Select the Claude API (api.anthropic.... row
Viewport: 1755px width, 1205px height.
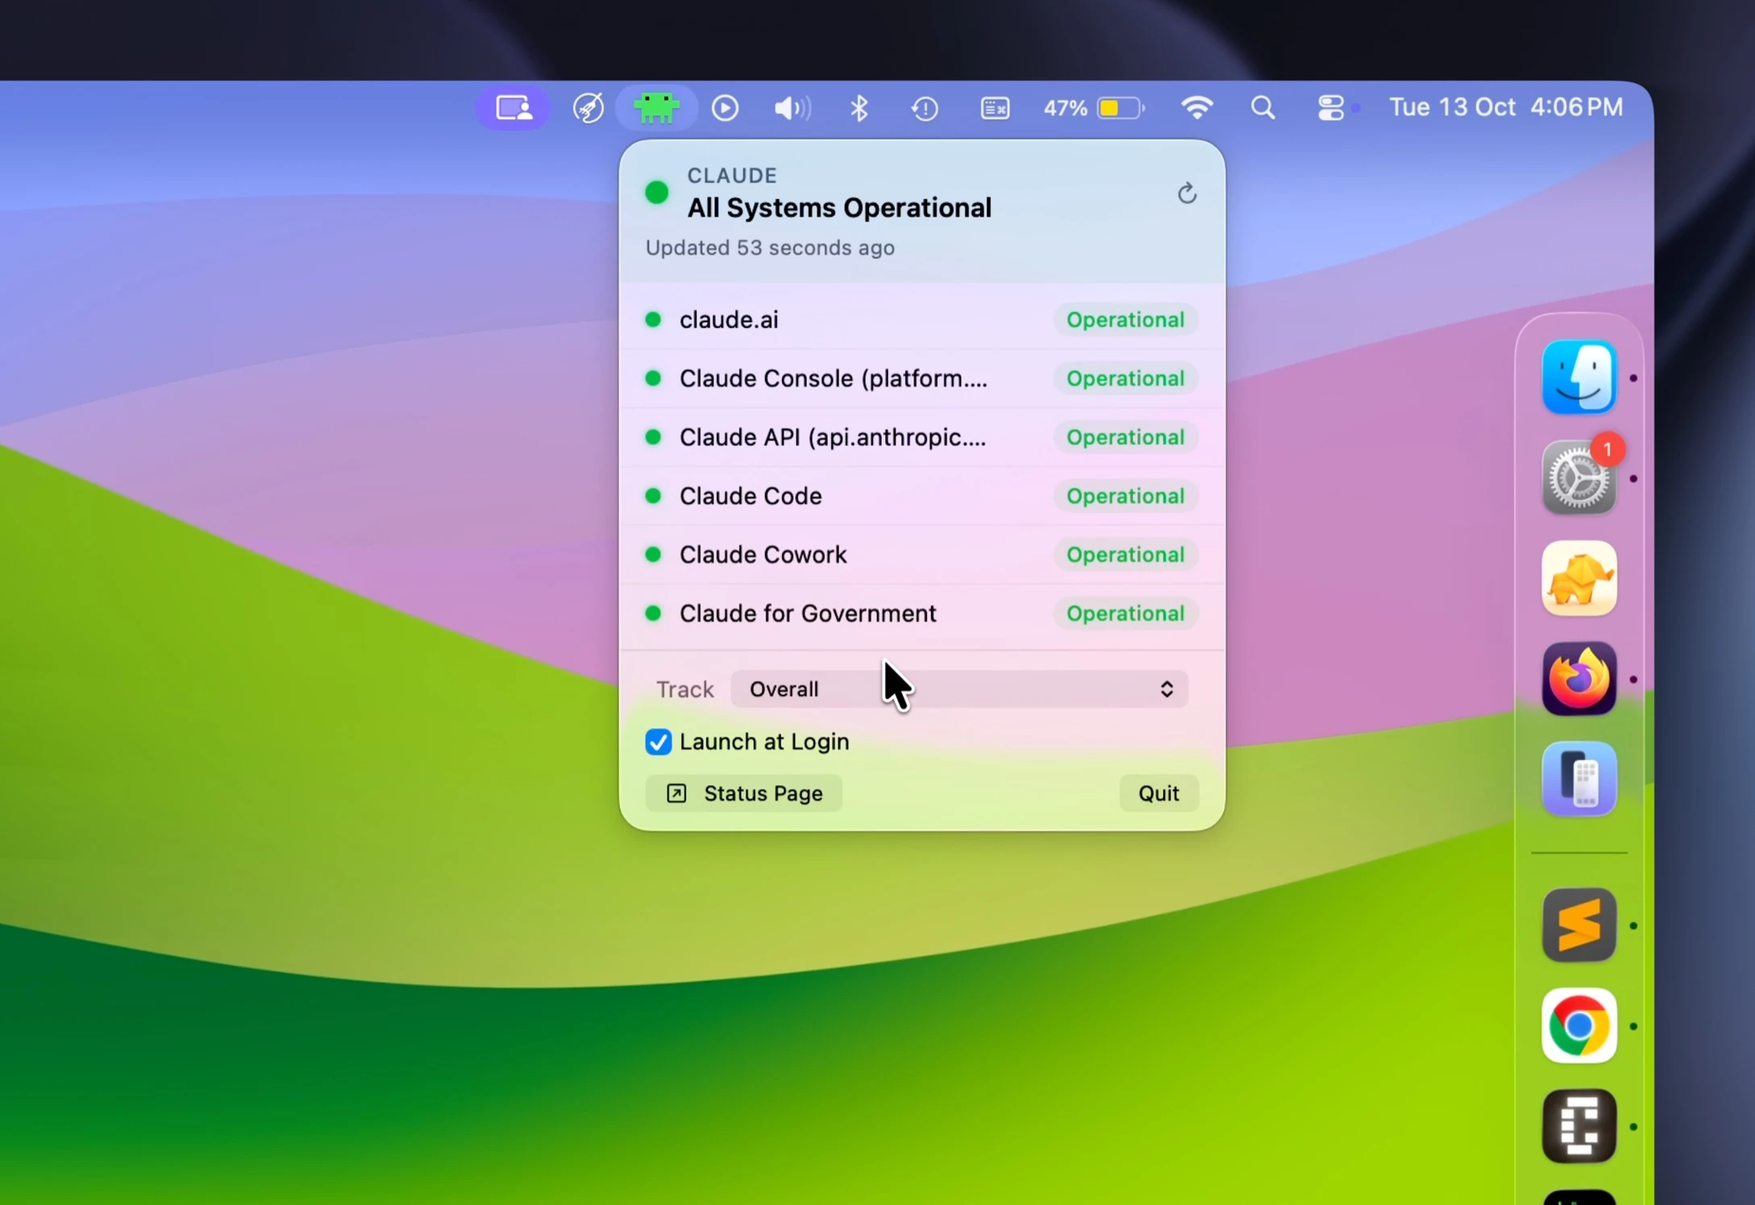[921, 437]
